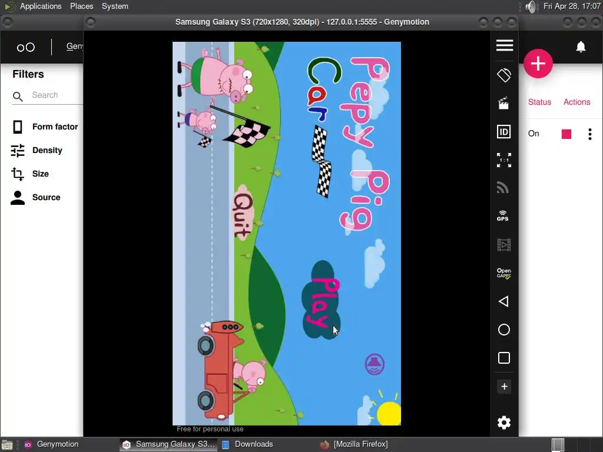Screen dimensions: 603x452
Task: Click the Actions column header
Action: pyautogui.click(x=577, y=102)
